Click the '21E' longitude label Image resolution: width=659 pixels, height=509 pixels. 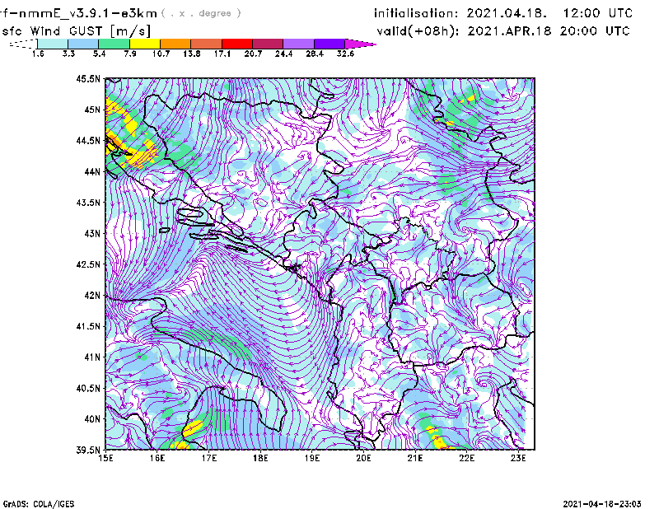tap(415, 458)
